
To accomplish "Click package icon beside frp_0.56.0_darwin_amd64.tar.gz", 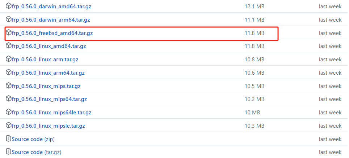I will click(x=9, y=6).
